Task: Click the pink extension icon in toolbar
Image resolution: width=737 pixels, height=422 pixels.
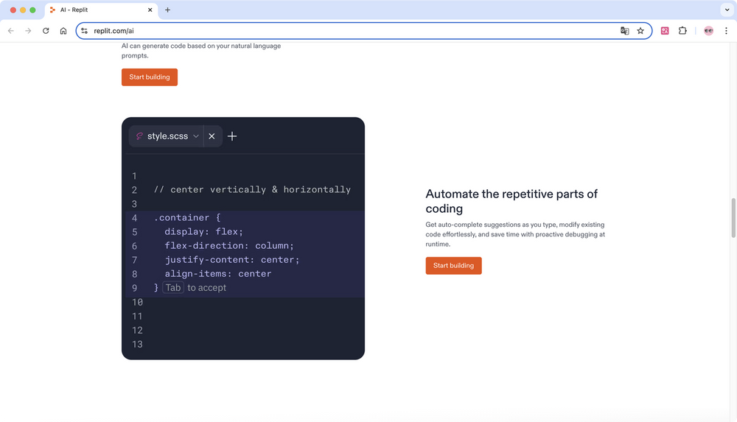Action: (665, 31)
